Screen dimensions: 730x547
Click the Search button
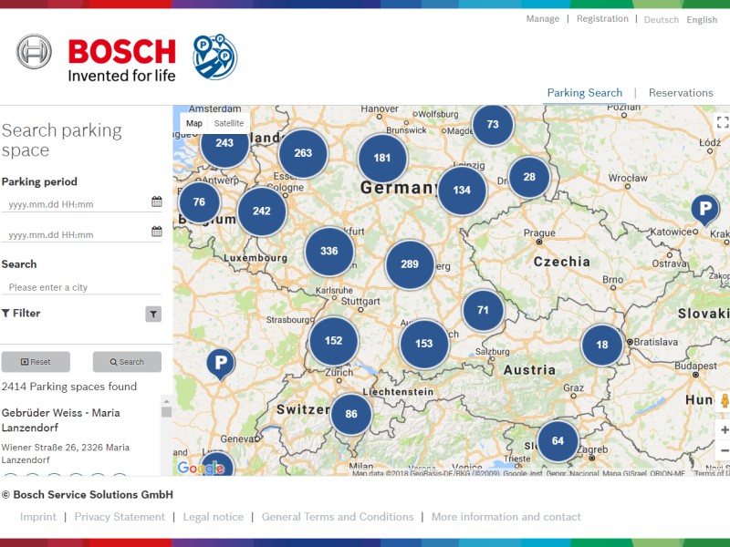(127, 361)
